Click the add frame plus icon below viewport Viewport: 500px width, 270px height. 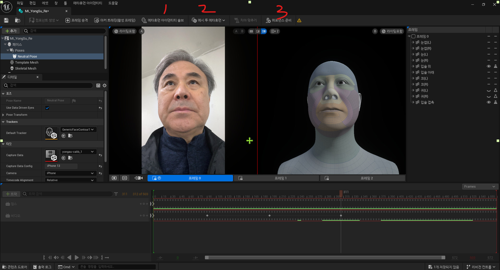(114, 178)
